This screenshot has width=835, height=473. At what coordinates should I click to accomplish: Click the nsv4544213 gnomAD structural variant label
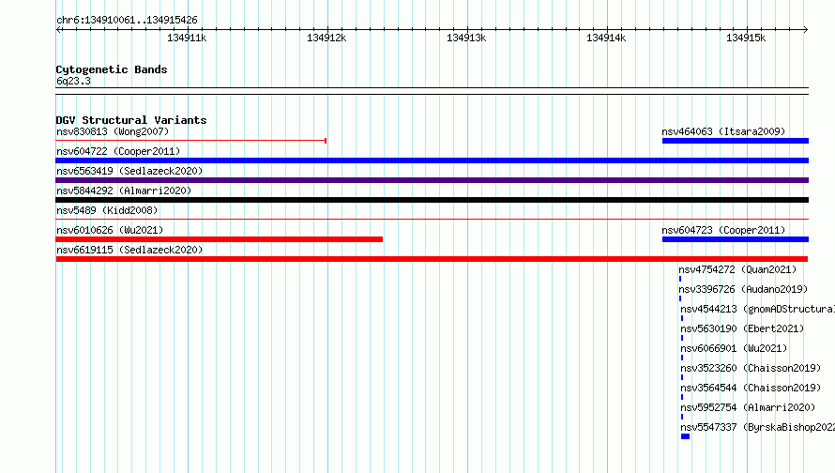pyautogui.click(x=757, y=309)
